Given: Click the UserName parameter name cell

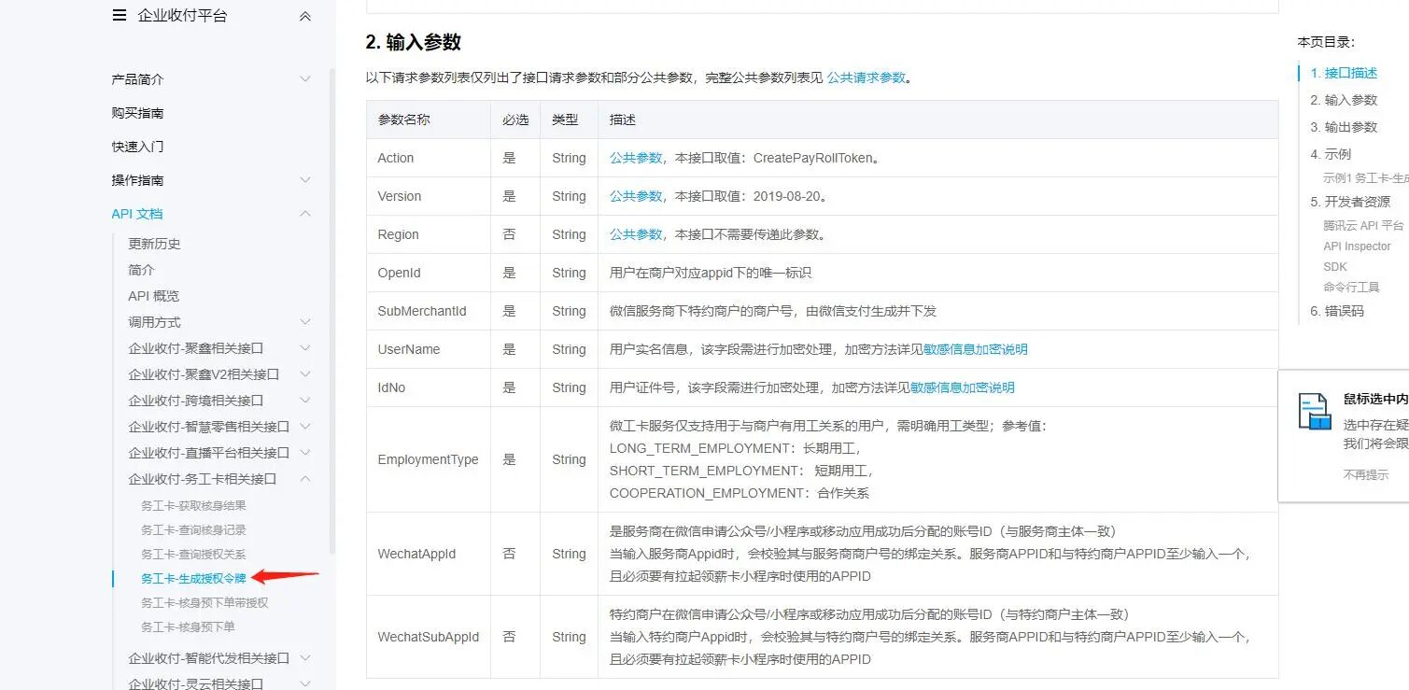Looking at the screenshot, I should (x=429, y=349).
